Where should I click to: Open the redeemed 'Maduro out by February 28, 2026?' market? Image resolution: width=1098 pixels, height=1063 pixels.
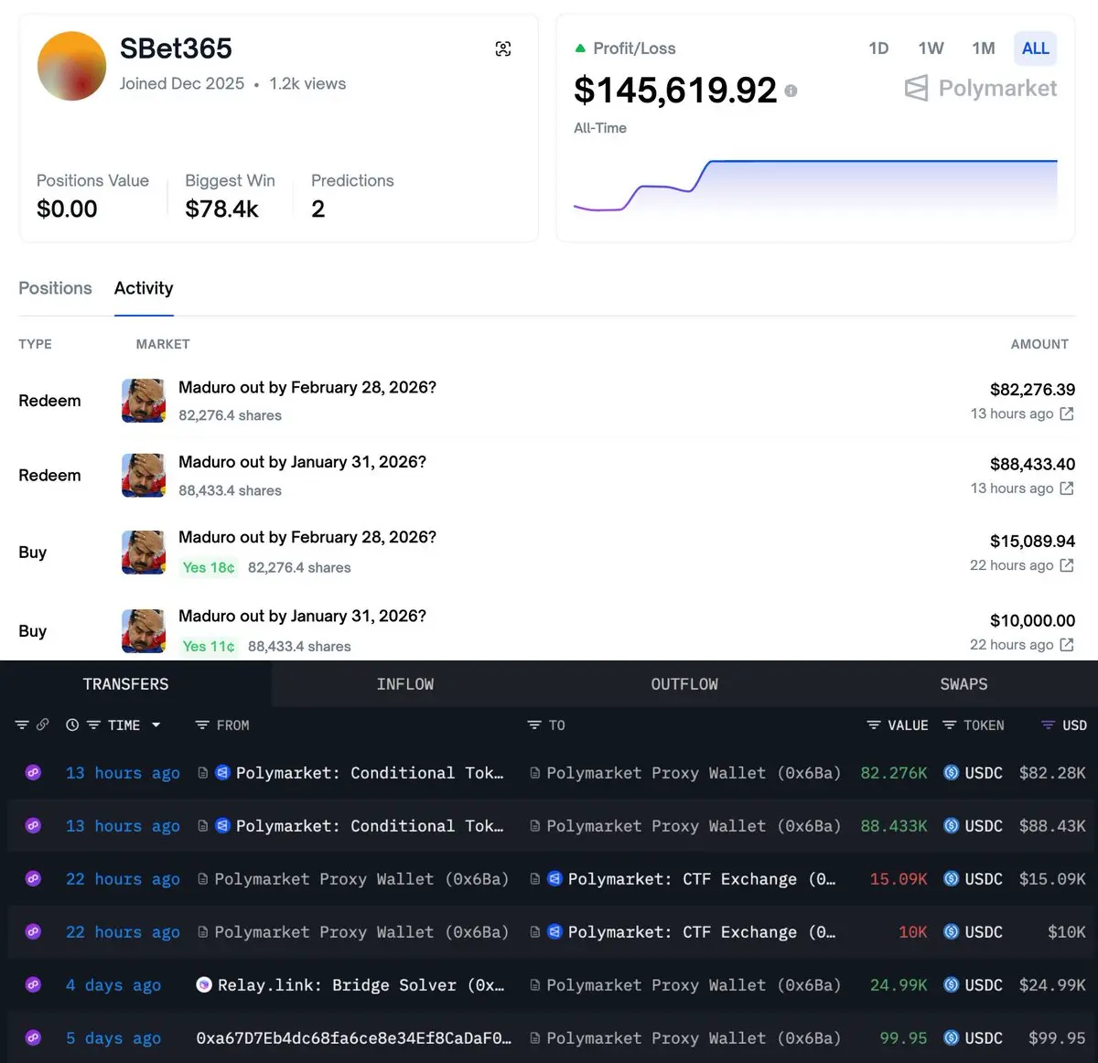click(307, 387)
